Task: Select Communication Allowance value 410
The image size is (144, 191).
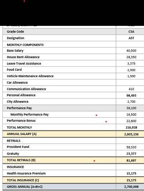Action: (x=131, y=89)
